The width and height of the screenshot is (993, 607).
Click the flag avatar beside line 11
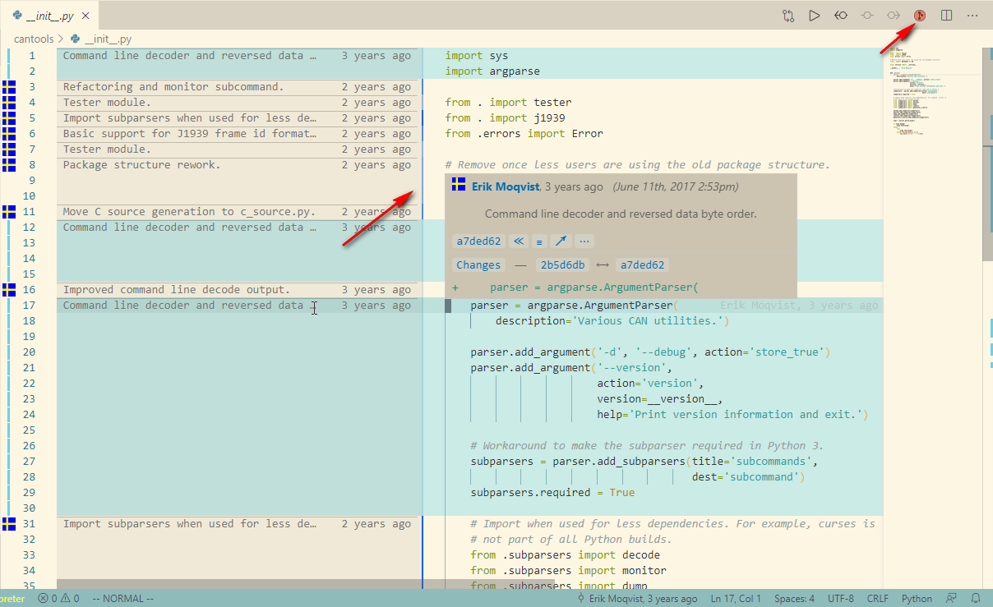pyautogui.click(x=9, y=211)
